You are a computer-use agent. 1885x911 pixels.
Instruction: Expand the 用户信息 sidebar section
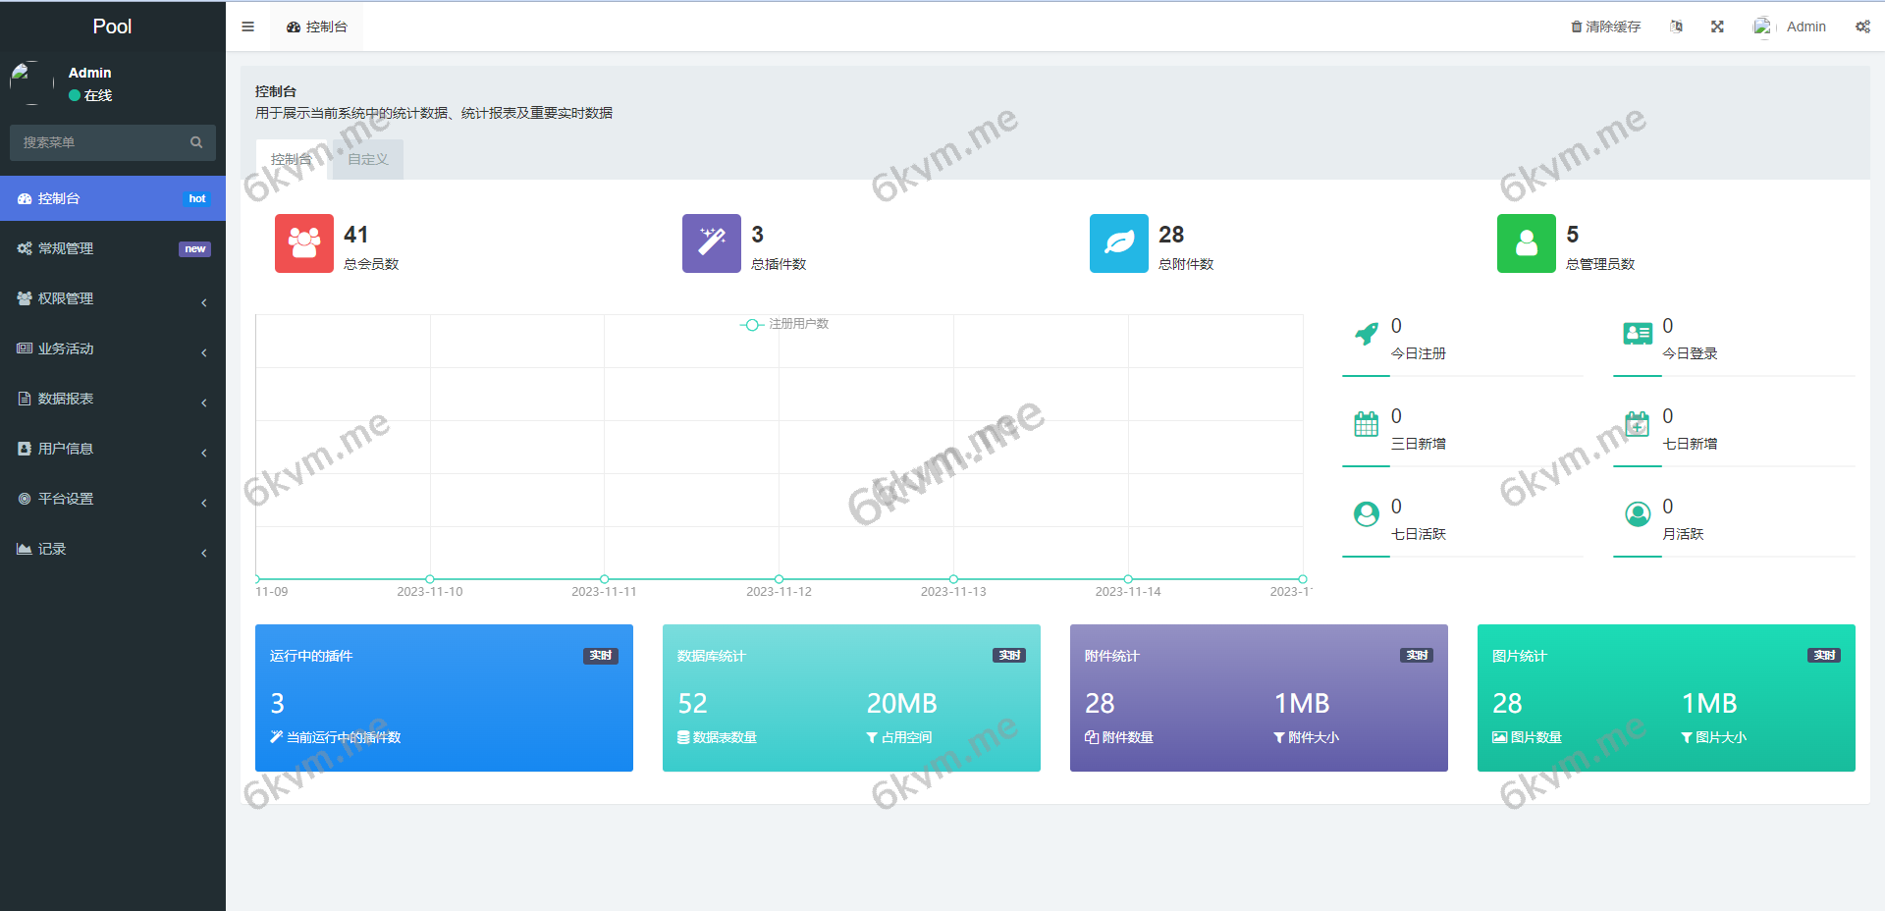[x=204, y=453]
